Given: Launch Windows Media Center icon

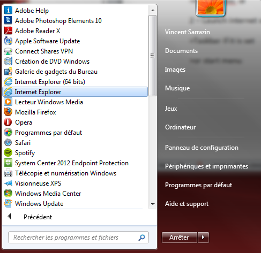Looking at the screenshot, I should coord(8,193).
